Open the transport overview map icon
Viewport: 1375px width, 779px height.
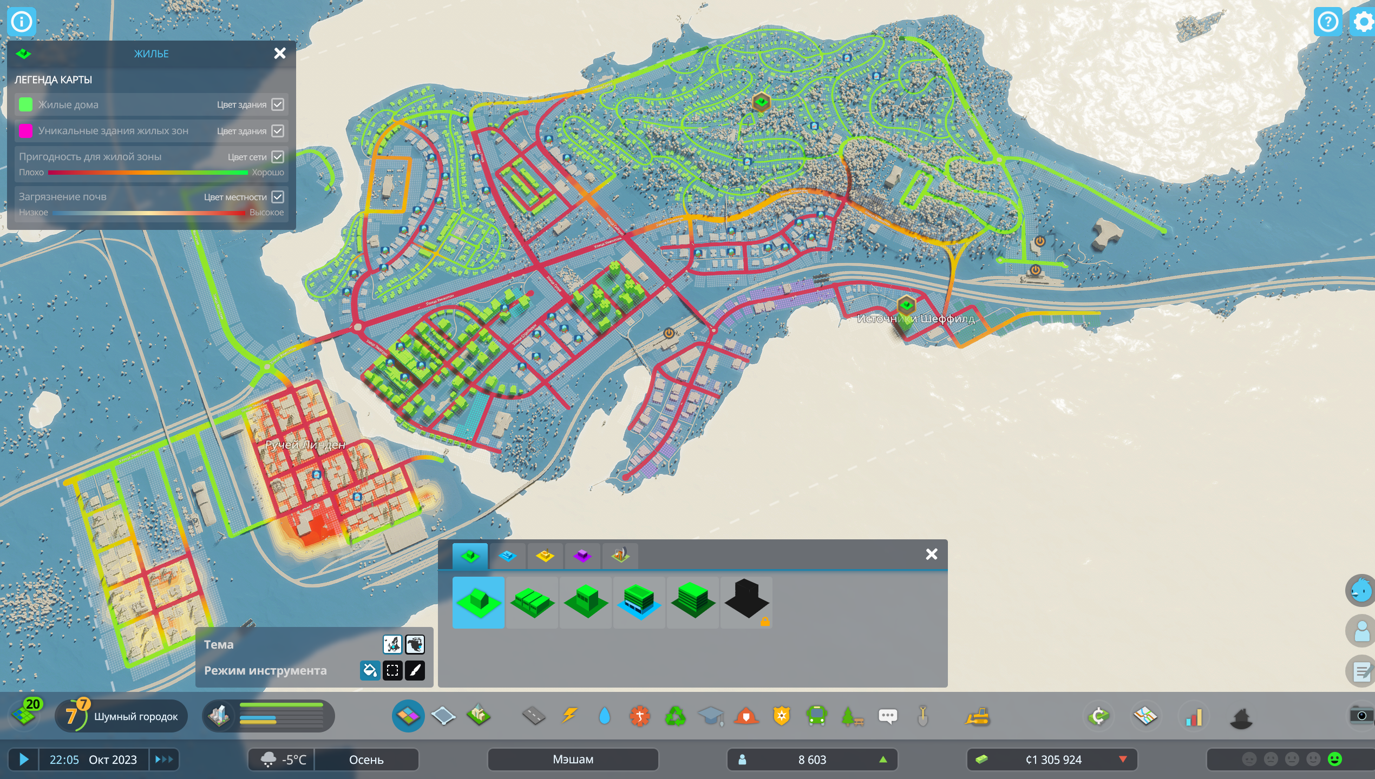1146,716
